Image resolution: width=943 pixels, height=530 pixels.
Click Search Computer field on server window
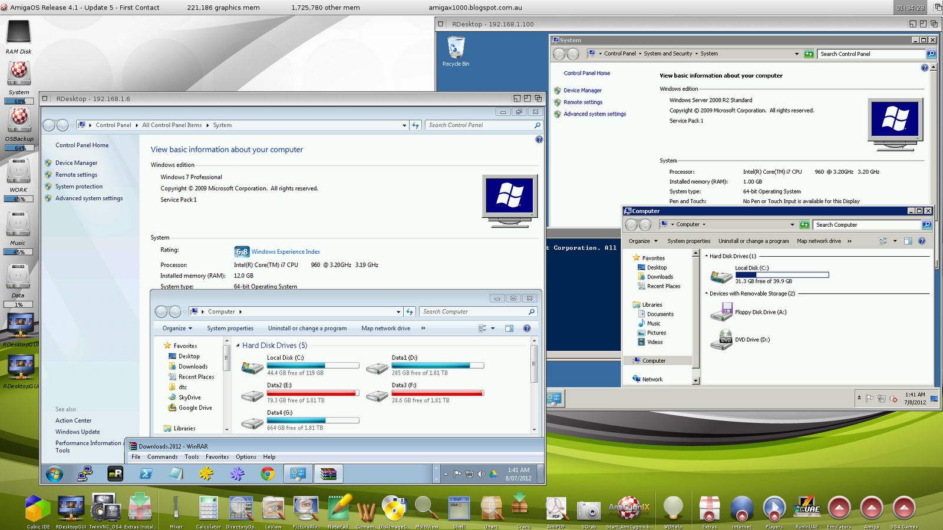pos(868,225)
